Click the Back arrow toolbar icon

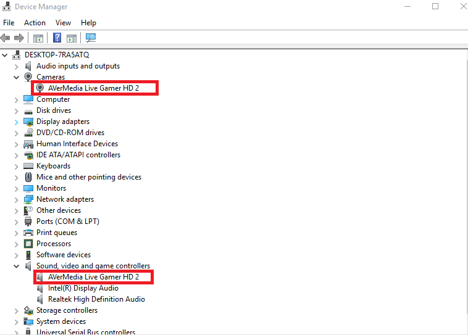pyautogui.click(x=5, y=38)
